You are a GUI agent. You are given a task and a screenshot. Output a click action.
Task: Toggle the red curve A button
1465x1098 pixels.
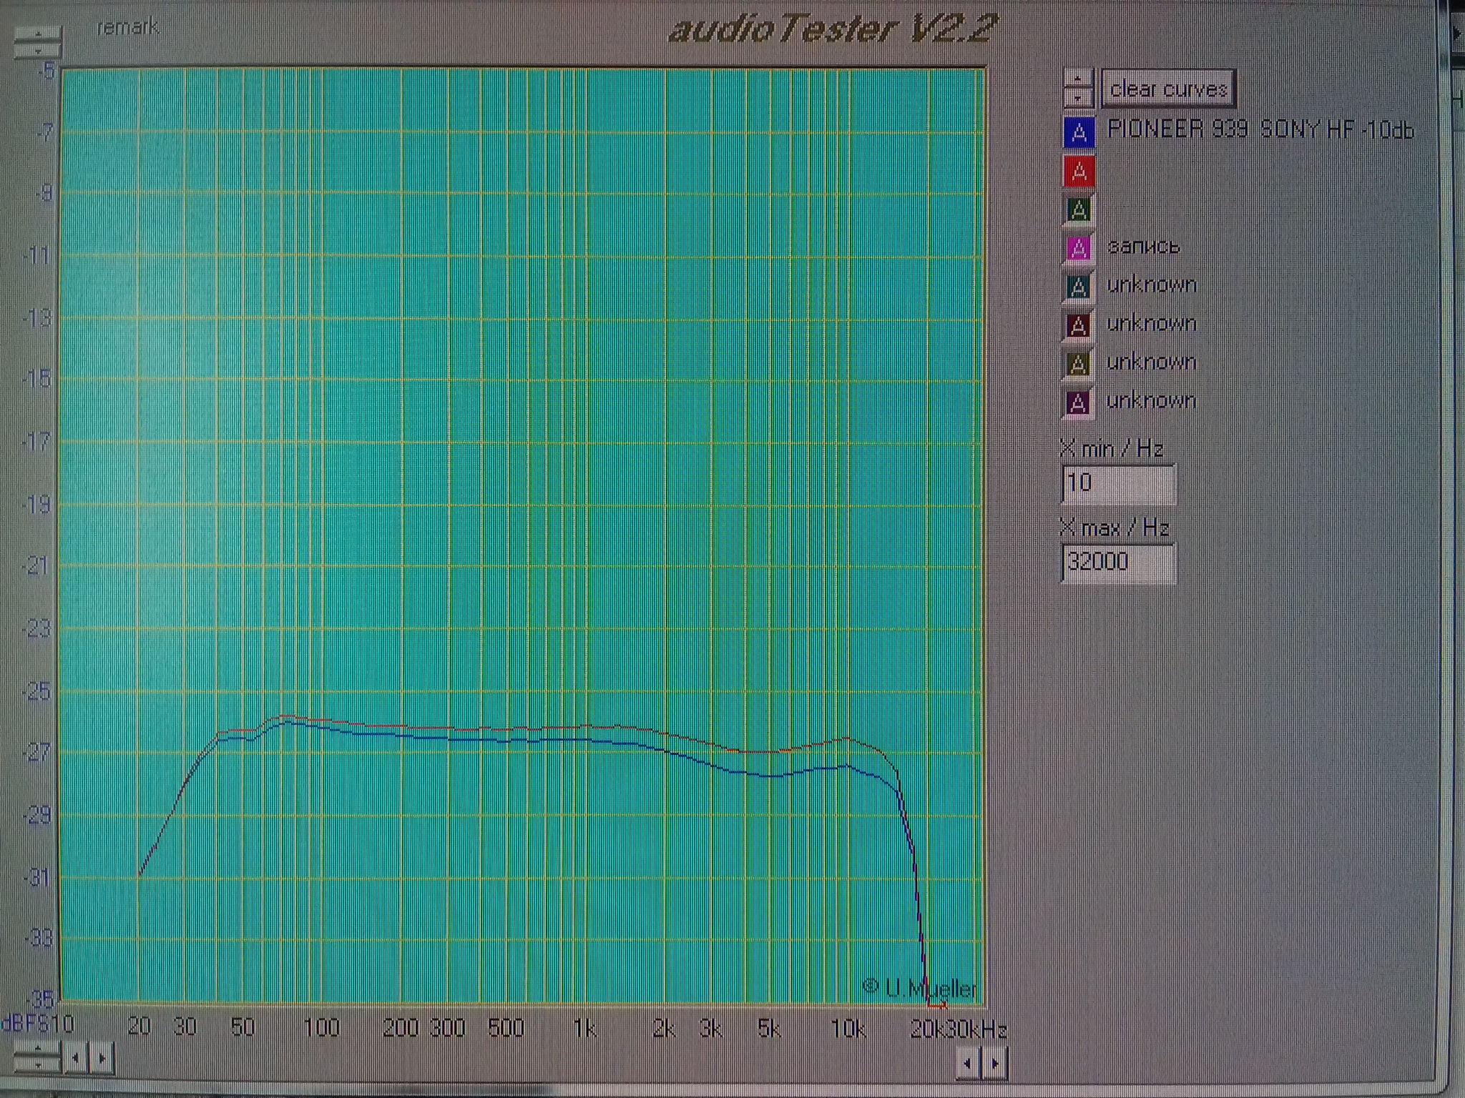tap(1079, 172)
